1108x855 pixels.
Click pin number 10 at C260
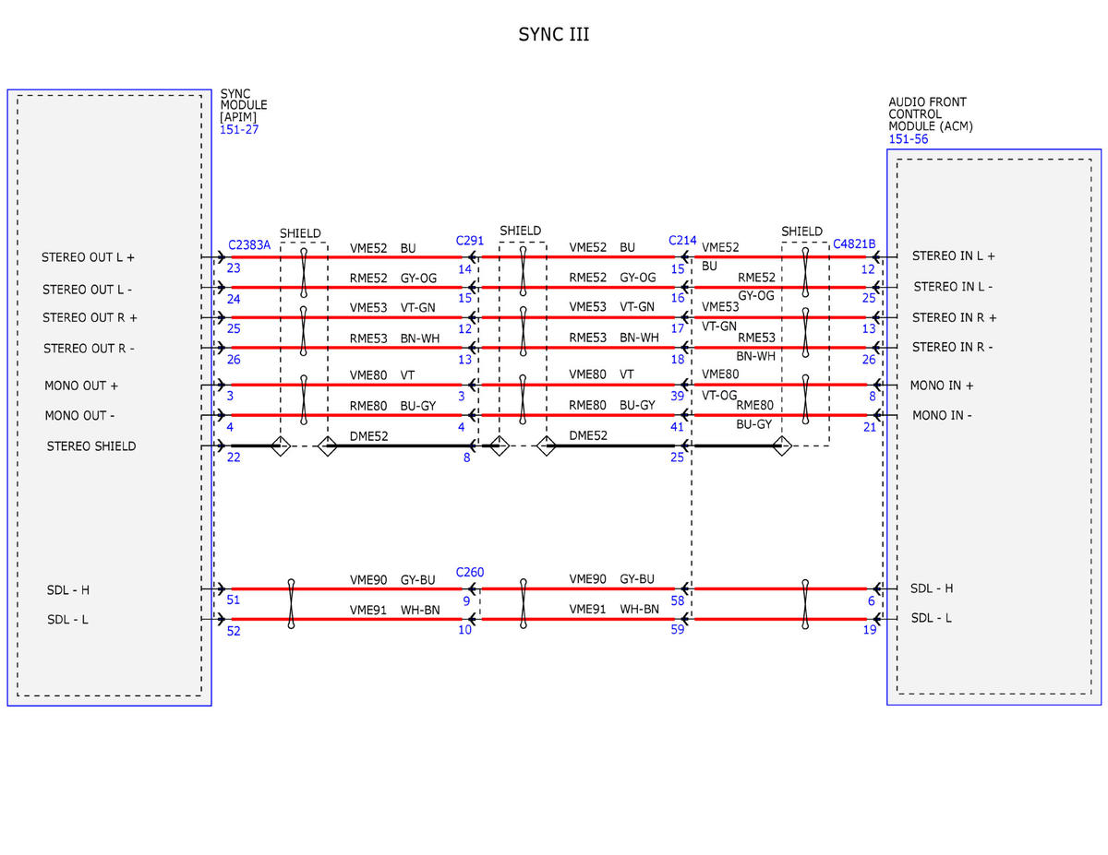pos(464,630)
